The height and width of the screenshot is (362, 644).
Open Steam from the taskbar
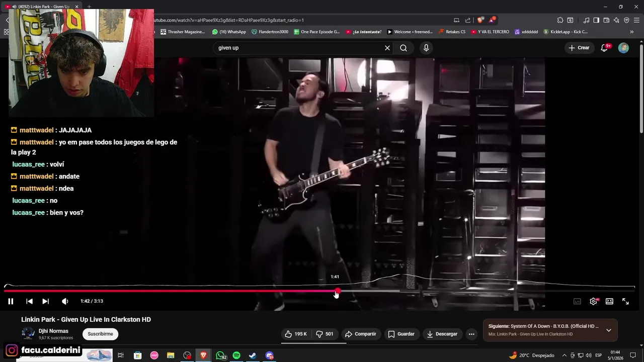253,355
